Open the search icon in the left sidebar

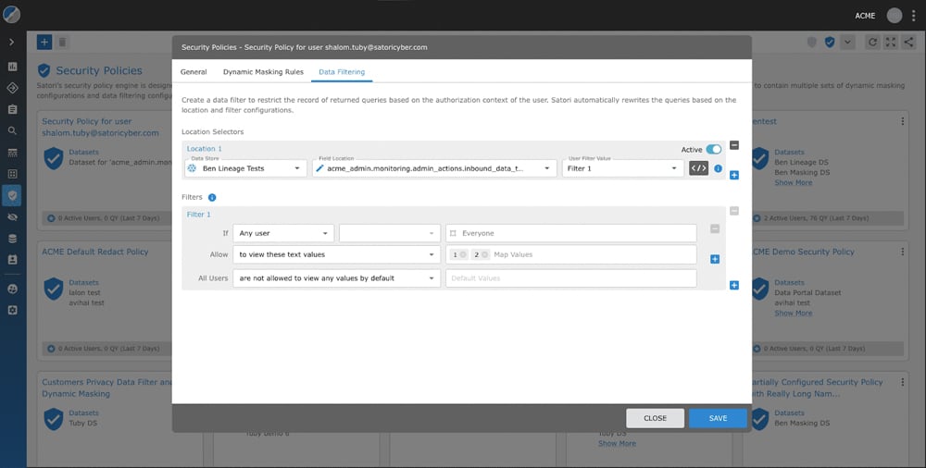click(x=13, y=130)
